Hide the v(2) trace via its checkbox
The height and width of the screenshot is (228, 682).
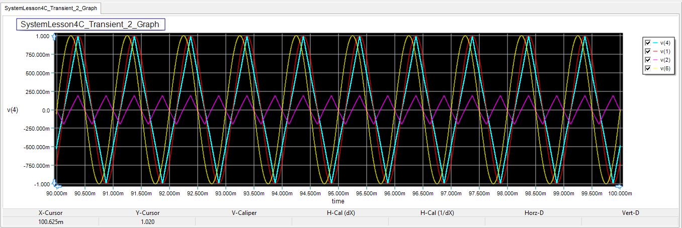pos(648,60)
